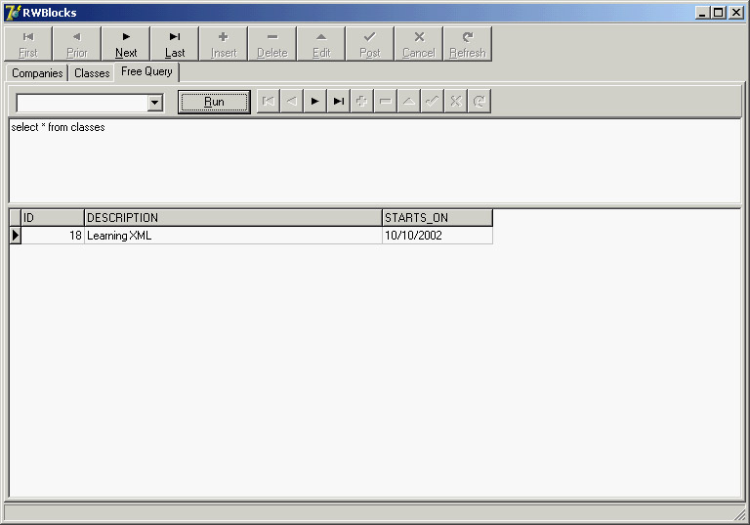The width and height of the screenshot is (750, 525).
Task: Click the DESCRIPTION column header
Action: tap(232, 218)
